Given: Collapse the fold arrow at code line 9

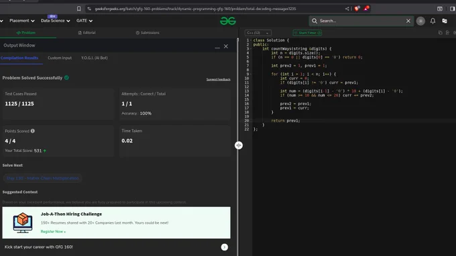Looking at the screenshot, I should click(251, 74).
